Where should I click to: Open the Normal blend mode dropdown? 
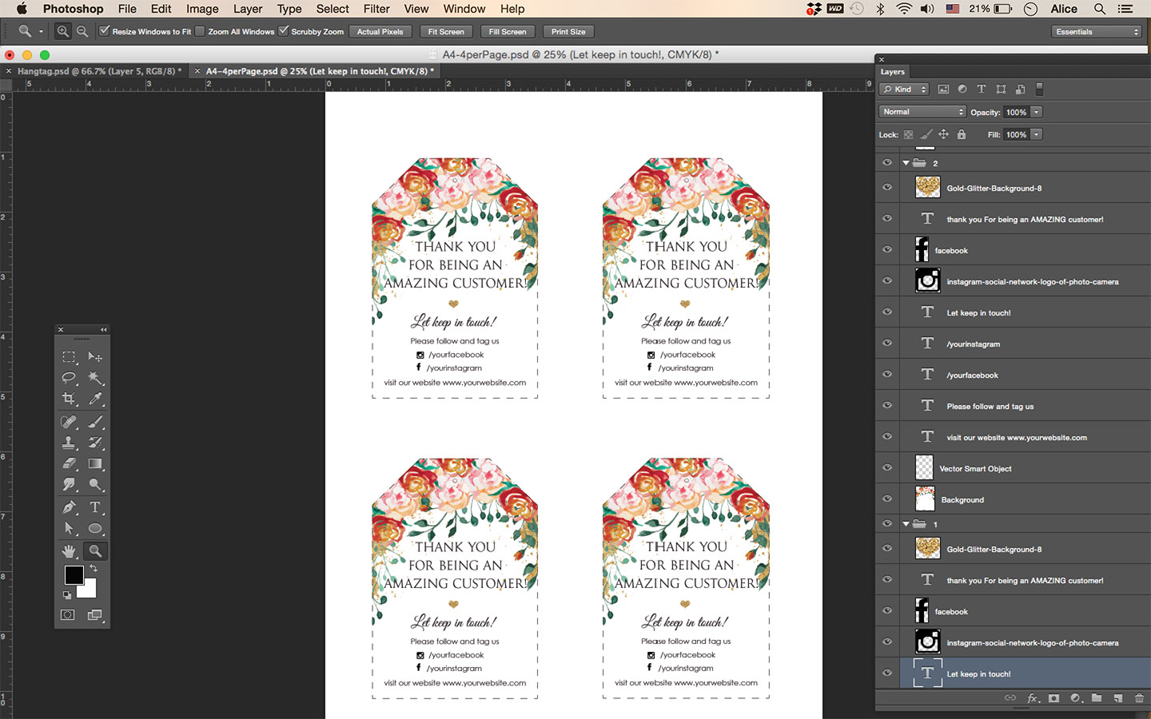coord(922,112)
